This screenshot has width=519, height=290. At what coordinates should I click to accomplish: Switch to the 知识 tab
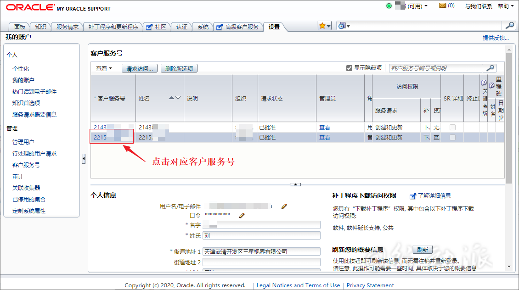(41, 27)
